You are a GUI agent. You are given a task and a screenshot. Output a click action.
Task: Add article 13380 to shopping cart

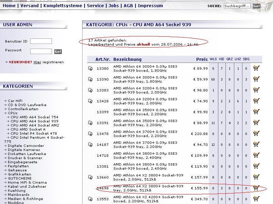coord(256,68)
